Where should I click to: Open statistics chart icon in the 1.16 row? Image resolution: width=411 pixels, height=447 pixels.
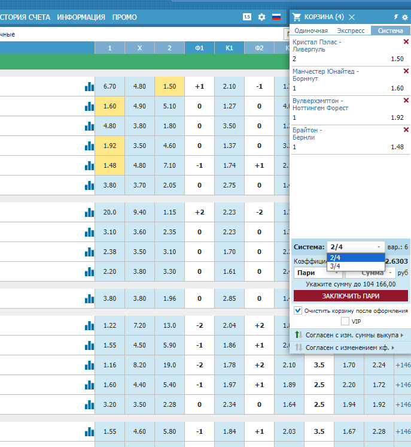click(89, 365)
